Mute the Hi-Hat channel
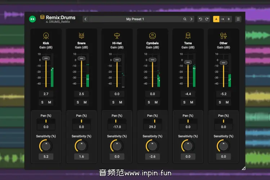The width and height of the screenshot is (270, 180). (120, 102)
